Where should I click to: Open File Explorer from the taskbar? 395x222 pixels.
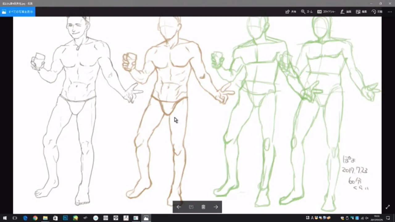(x=45, y=218)
